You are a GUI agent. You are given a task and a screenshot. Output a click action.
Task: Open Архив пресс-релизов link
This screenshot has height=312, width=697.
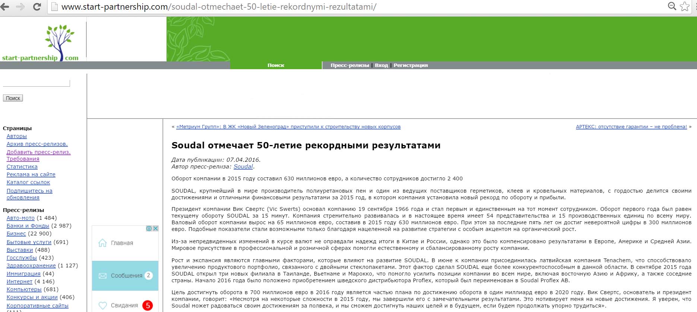[x=37, y=144]
